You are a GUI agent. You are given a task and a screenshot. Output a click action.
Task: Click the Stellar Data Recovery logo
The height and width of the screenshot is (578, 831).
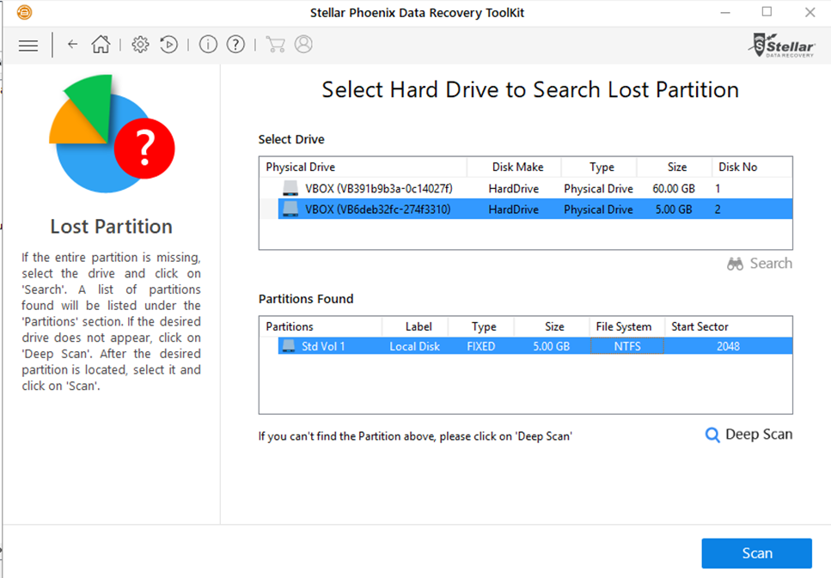782,46
